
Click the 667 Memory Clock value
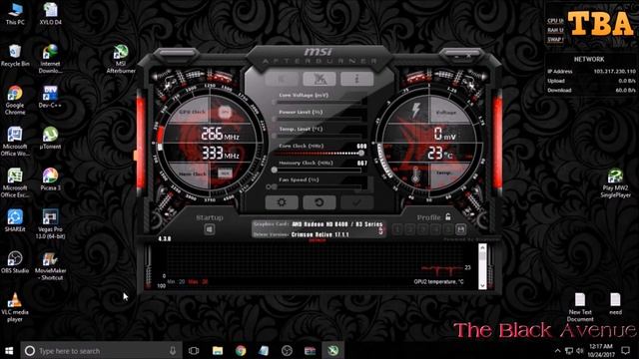361,163
